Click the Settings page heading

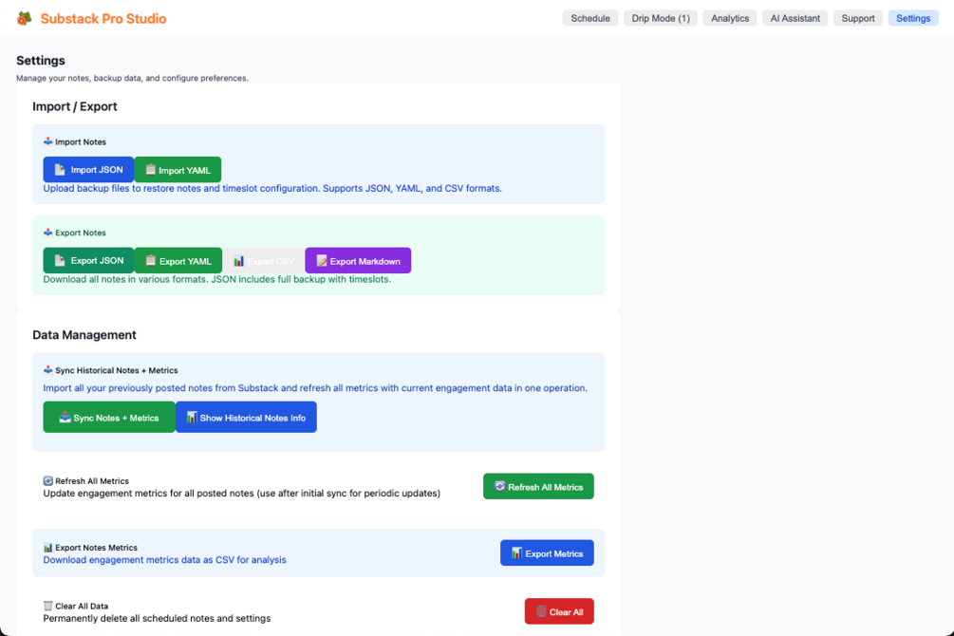(x=41, y=60)
